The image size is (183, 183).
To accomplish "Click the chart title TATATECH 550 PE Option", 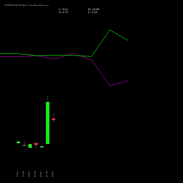I will pyautogui.click(x=16, y=5).
